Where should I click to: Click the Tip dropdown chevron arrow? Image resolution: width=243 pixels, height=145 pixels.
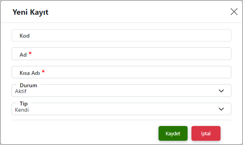click(x=221, y=109)
